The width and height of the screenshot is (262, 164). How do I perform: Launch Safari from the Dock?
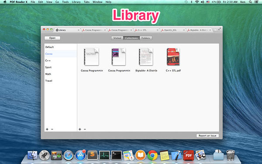click(x=68, y=155)
